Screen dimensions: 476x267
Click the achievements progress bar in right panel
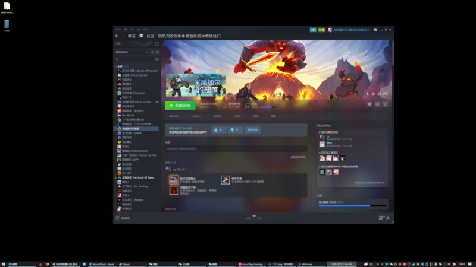pos(352,206)
